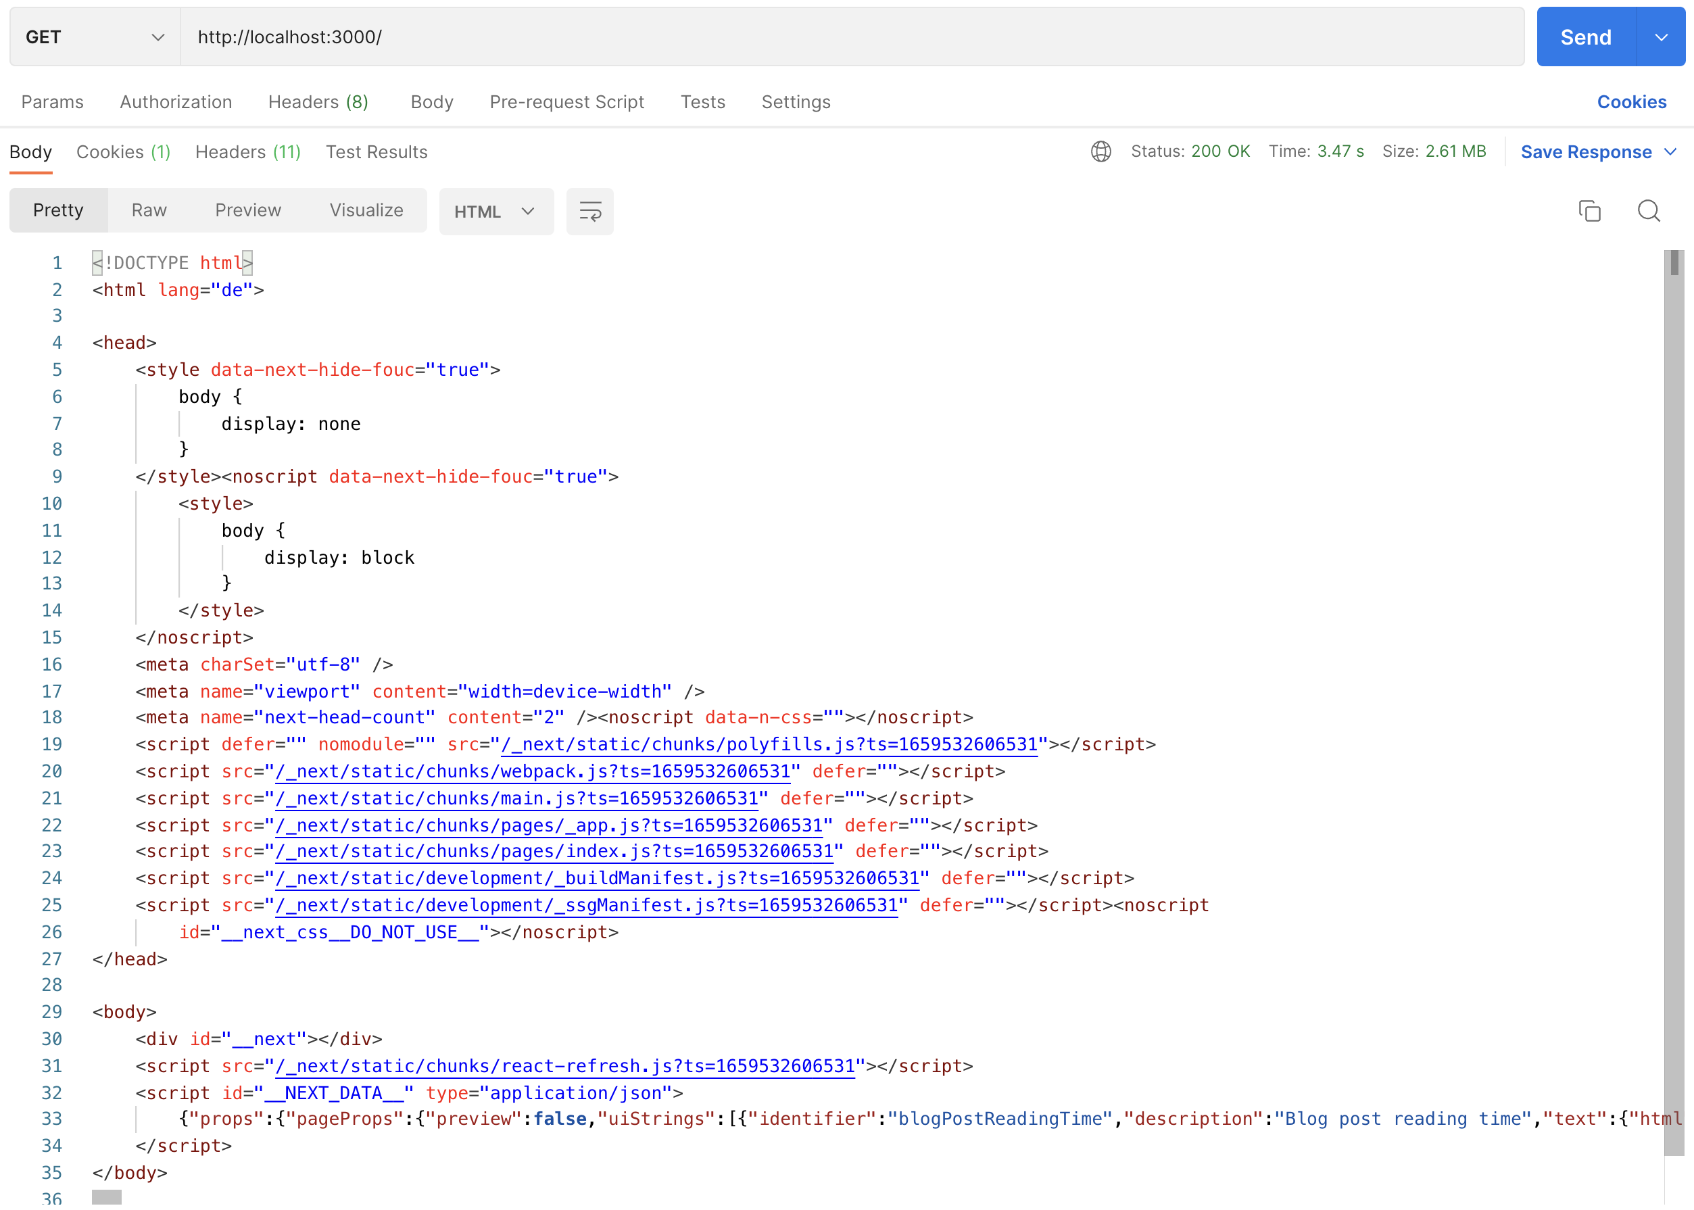Screen dimensions: 1694x1210
Task: Open request Headers (8) tab
Action: [x=319, y=102]
